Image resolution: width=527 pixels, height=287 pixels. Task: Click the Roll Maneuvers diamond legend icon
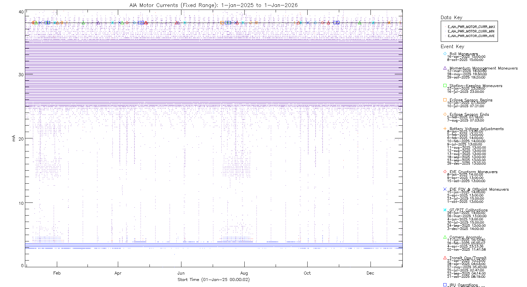[x=445, y=54]
